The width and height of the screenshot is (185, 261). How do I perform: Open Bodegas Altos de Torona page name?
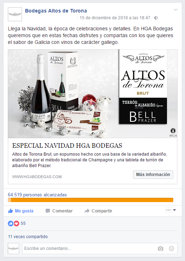click(56, 11)
